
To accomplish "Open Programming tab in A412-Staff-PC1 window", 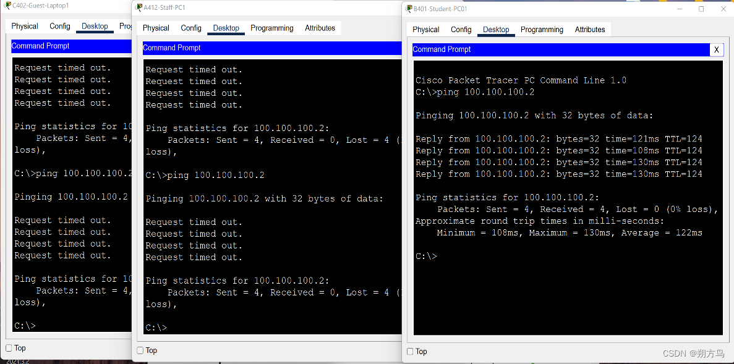I will pos(272,28).
